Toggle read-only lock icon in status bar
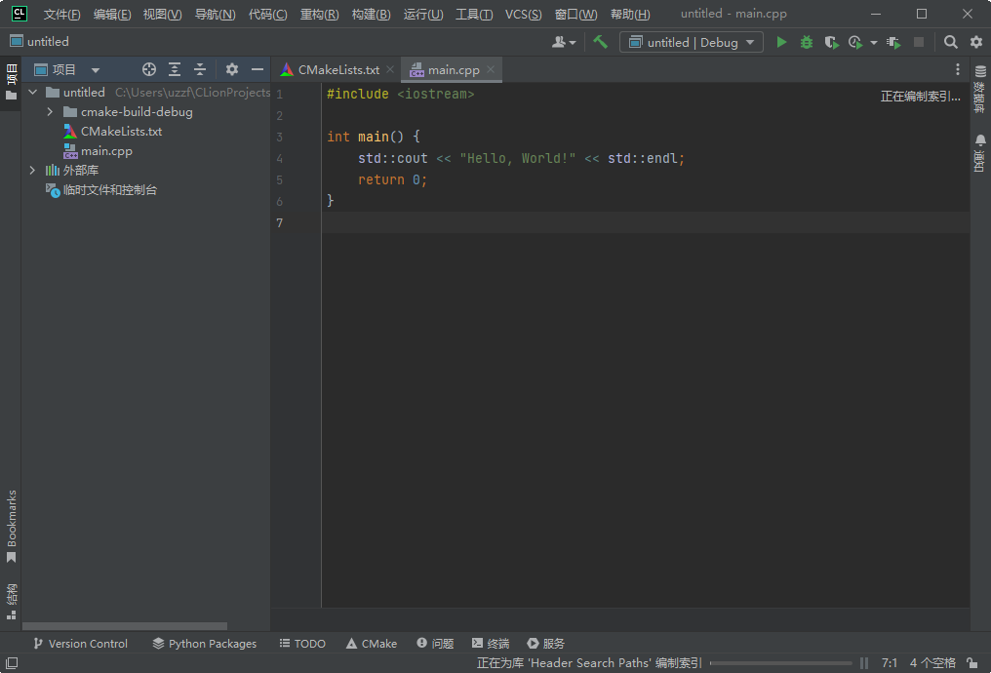The image size is (991, 673). pyautogui.click(x=972, y=663)
